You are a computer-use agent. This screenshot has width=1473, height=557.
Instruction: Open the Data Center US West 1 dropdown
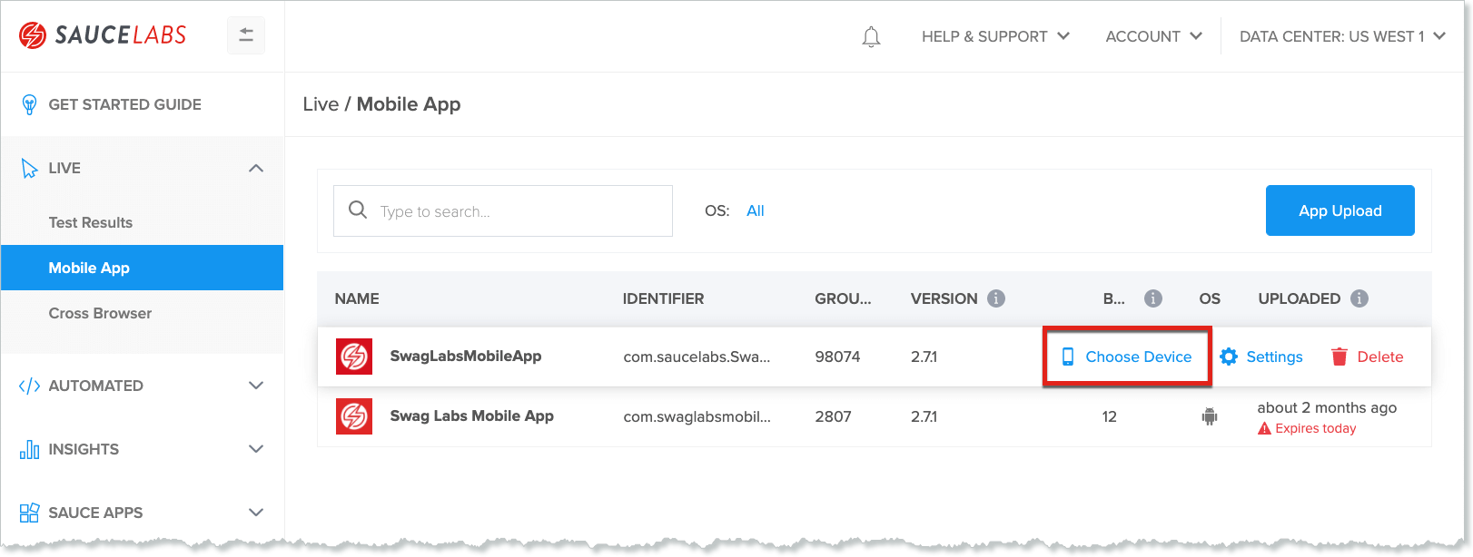1341,36
